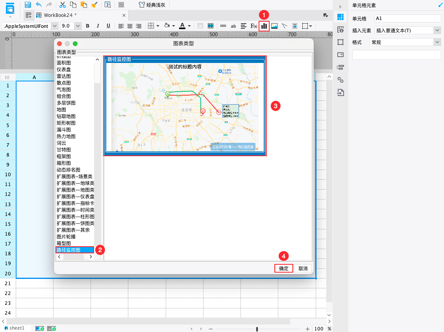Open the font size 9.0 dropdown
Screen dimensions: 444x332
coord(78,26)
